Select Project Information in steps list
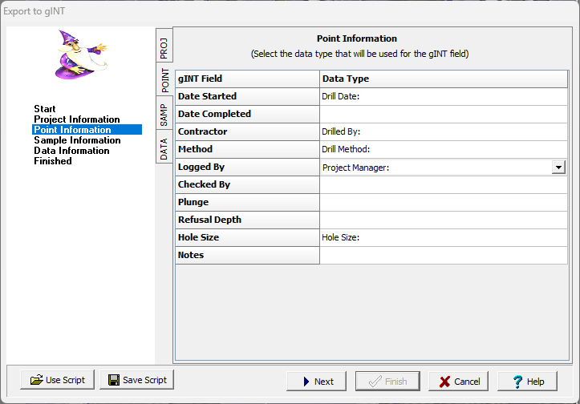Image resolution: width=580 pixels, height=404 pixels. click(x=76, y=119)
